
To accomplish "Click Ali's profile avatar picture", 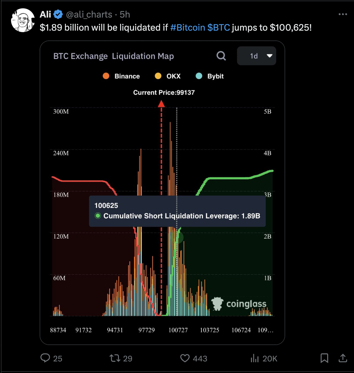I will (x=23, y=20).
